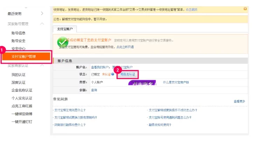This screenshot has width=280, height=144.
Task: Open FAQ 支付宝解绑或更换次数有限制吗？
Action: coord(76,118)
